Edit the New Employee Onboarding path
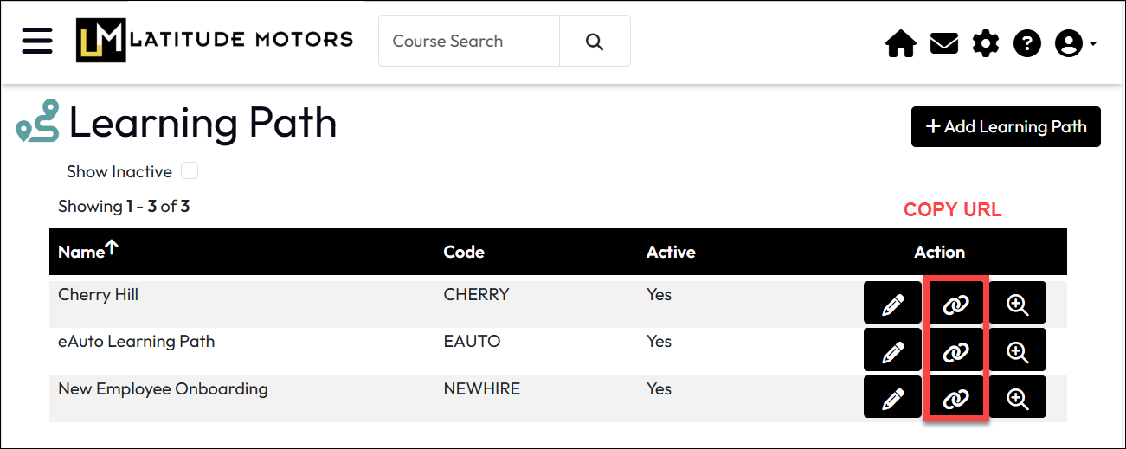The width and height of the screenshot is (1126, 449). tap(892, 398)
